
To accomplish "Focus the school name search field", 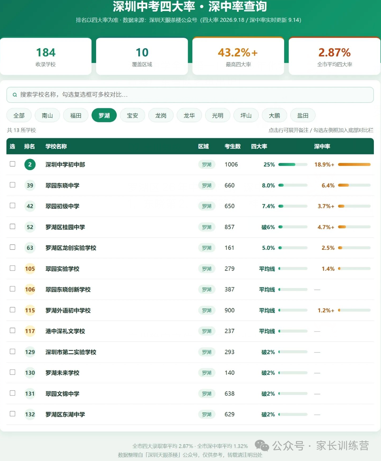I will click(190, 95).
